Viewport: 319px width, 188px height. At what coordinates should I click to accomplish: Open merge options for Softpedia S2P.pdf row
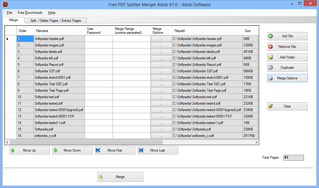point(161,71)
